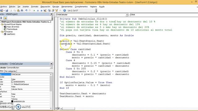Click the black ForeColor swatch &H80000012&

click(12, 101)
